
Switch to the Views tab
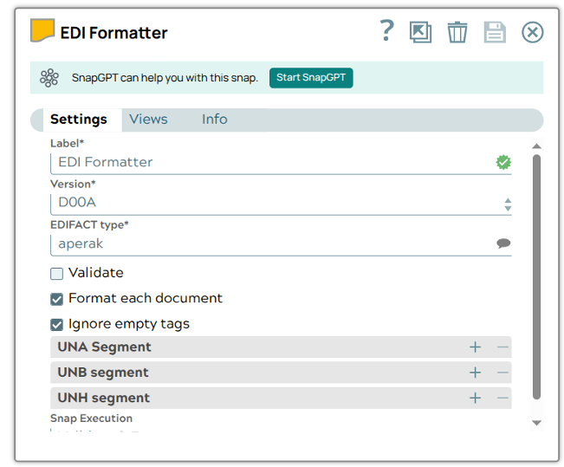tap(148, 120)
